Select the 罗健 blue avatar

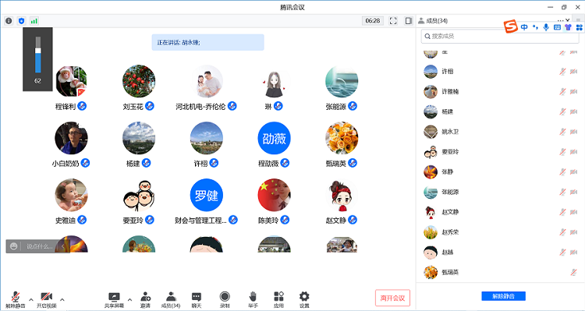[x=207, y=195]
